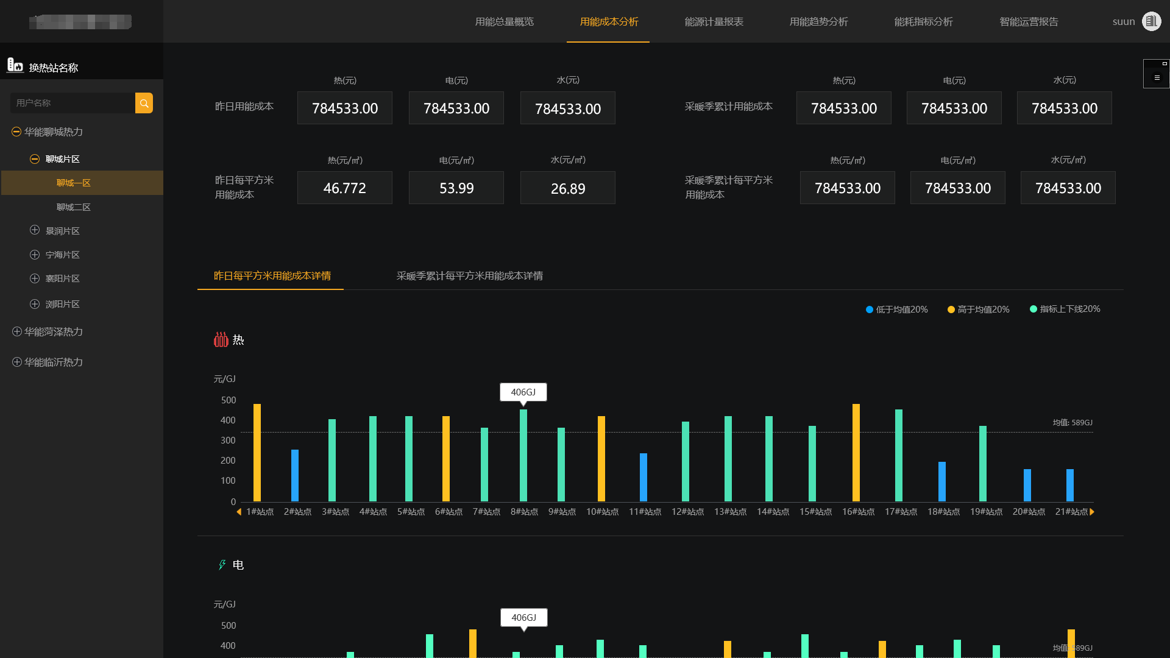Click 均值: 589GJ label on heat chart

pos(1072,422)
